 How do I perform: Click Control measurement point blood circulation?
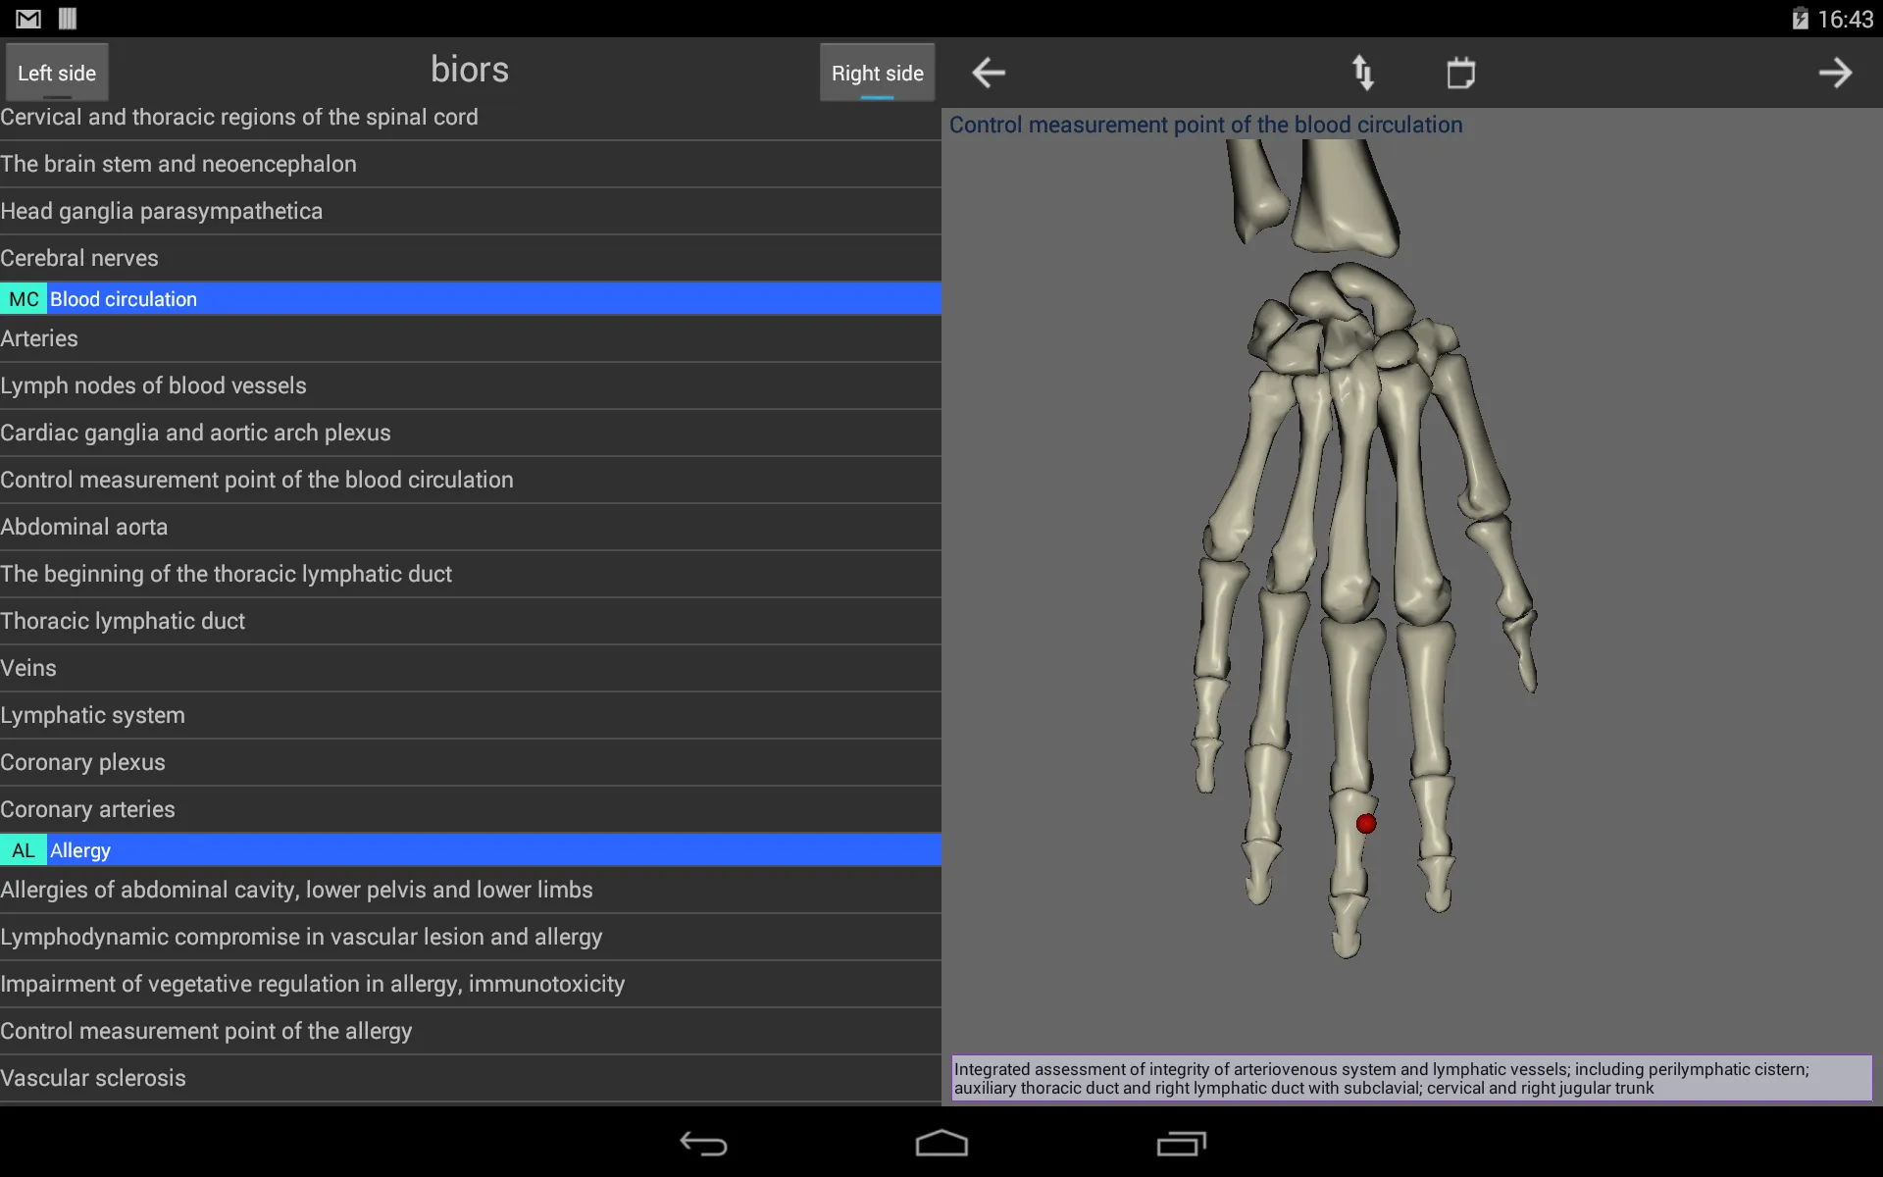click(256, 479)
